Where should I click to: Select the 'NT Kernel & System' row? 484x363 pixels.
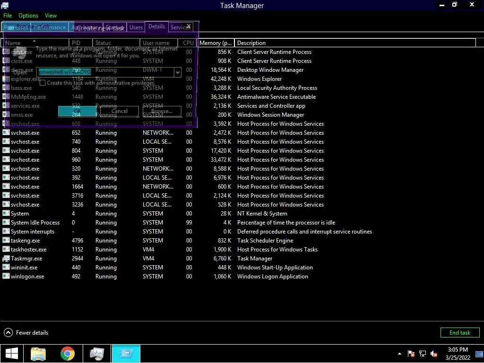238,214
